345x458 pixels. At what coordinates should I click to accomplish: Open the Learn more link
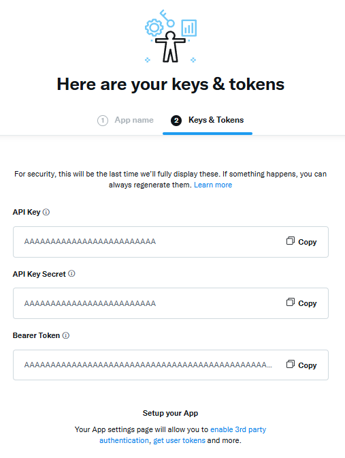[213, 185]
